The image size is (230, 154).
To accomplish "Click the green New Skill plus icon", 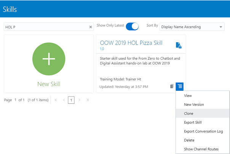I will point(49,59).
